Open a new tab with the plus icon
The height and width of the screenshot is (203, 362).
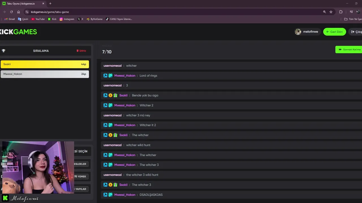[x=50, y=3]
